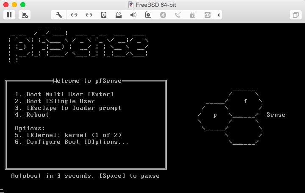Click the document icon in title bar

(131, 5)
